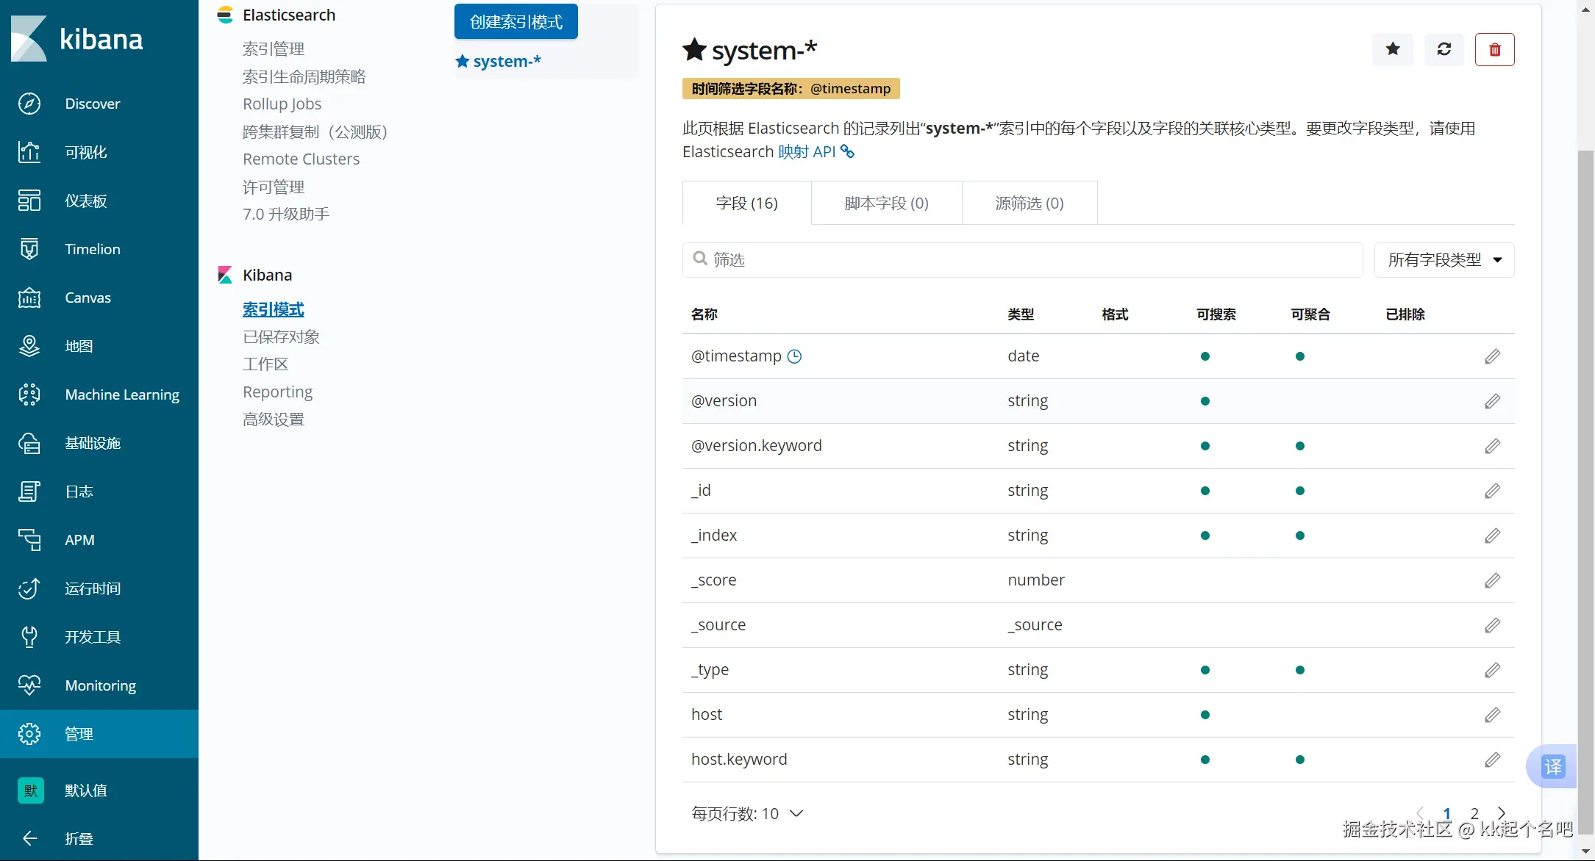
Task: Click the translate floating icon
Action: tap(1552, 766)
